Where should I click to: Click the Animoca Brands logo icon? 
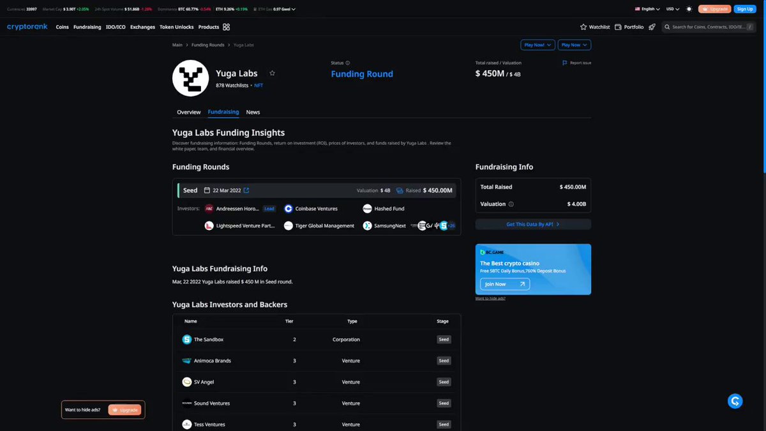click(x=187, y=361)
